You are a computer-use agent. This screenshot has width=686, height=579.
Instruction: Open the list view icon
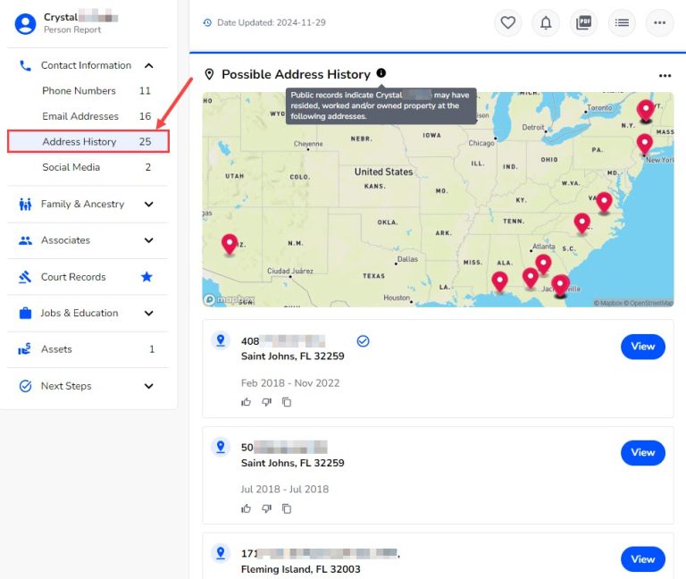622,23
